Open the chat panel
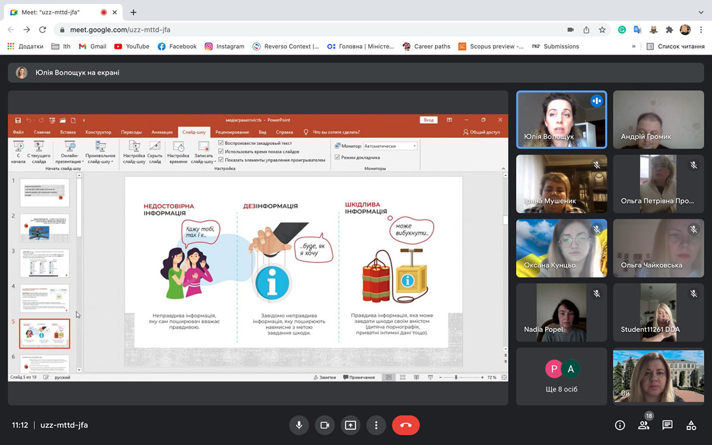This screenshot has width=712, height=445. tap(667, 425)
